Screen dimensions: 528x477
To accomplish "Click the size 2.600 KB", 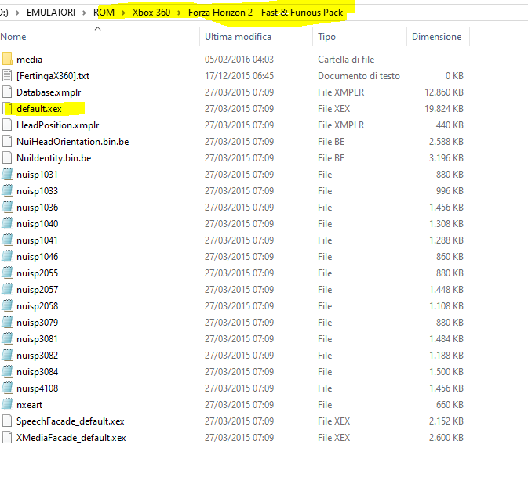I will click(x=446, y=438).
